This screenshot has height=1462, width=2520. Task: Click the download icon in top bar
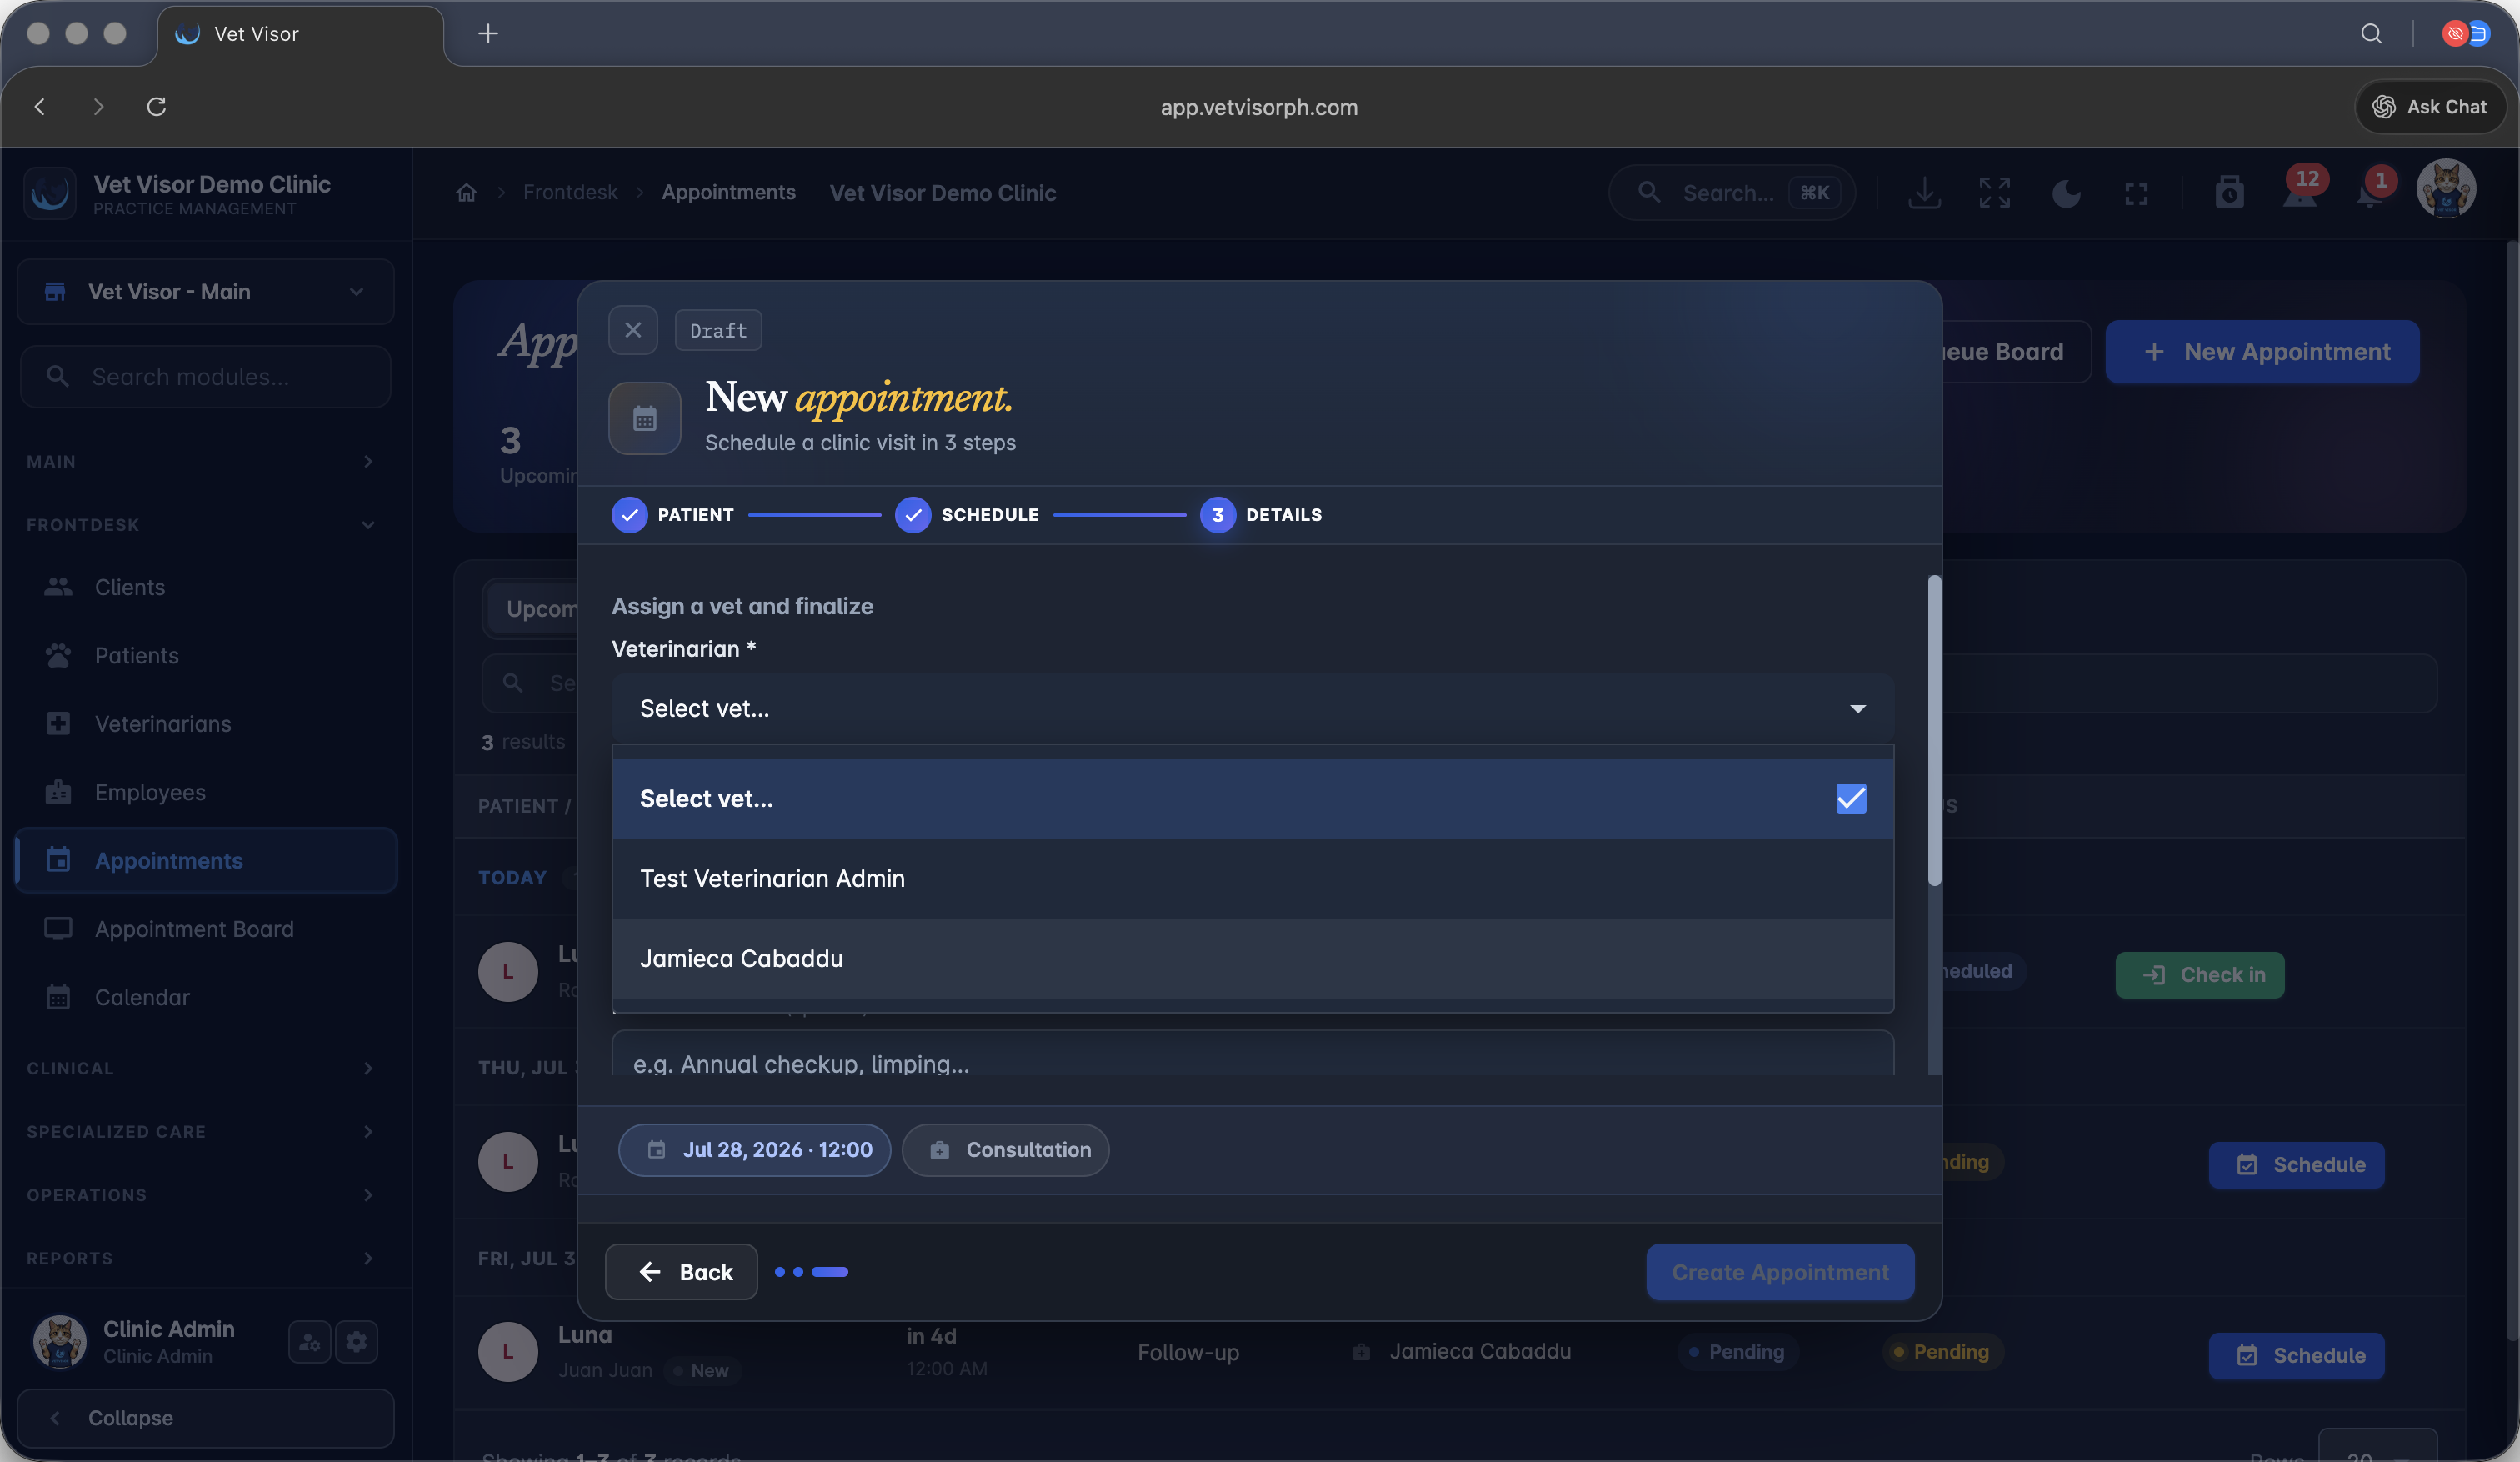[1924, 192]
